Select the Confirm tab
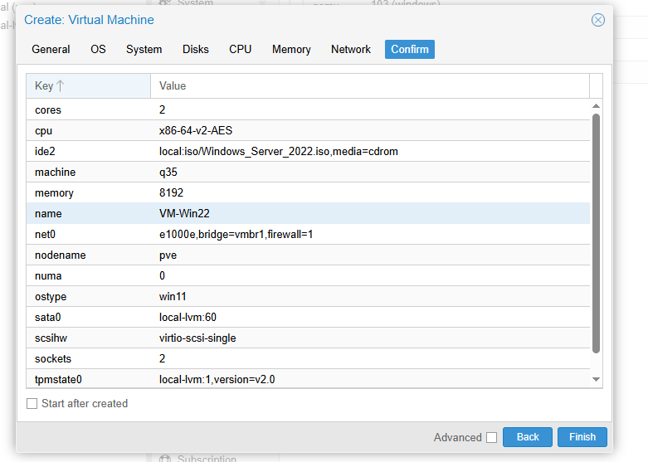This screenshot has height=462, width=648. [409, 50]
